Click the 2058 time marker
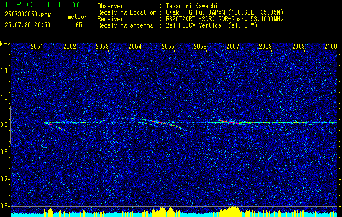Viewport: 342px width, 217px height. pos(265,46)
